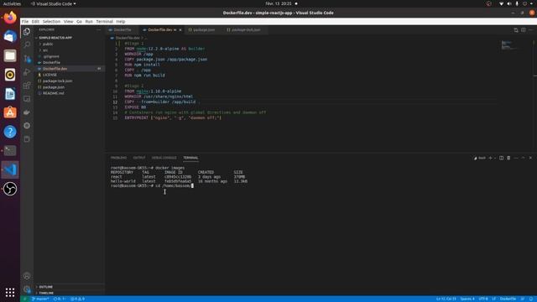Click the Spaces: 4 indentation status item
Screen dimensions: 537x302
pyautogui.click(x=467, y=299)
